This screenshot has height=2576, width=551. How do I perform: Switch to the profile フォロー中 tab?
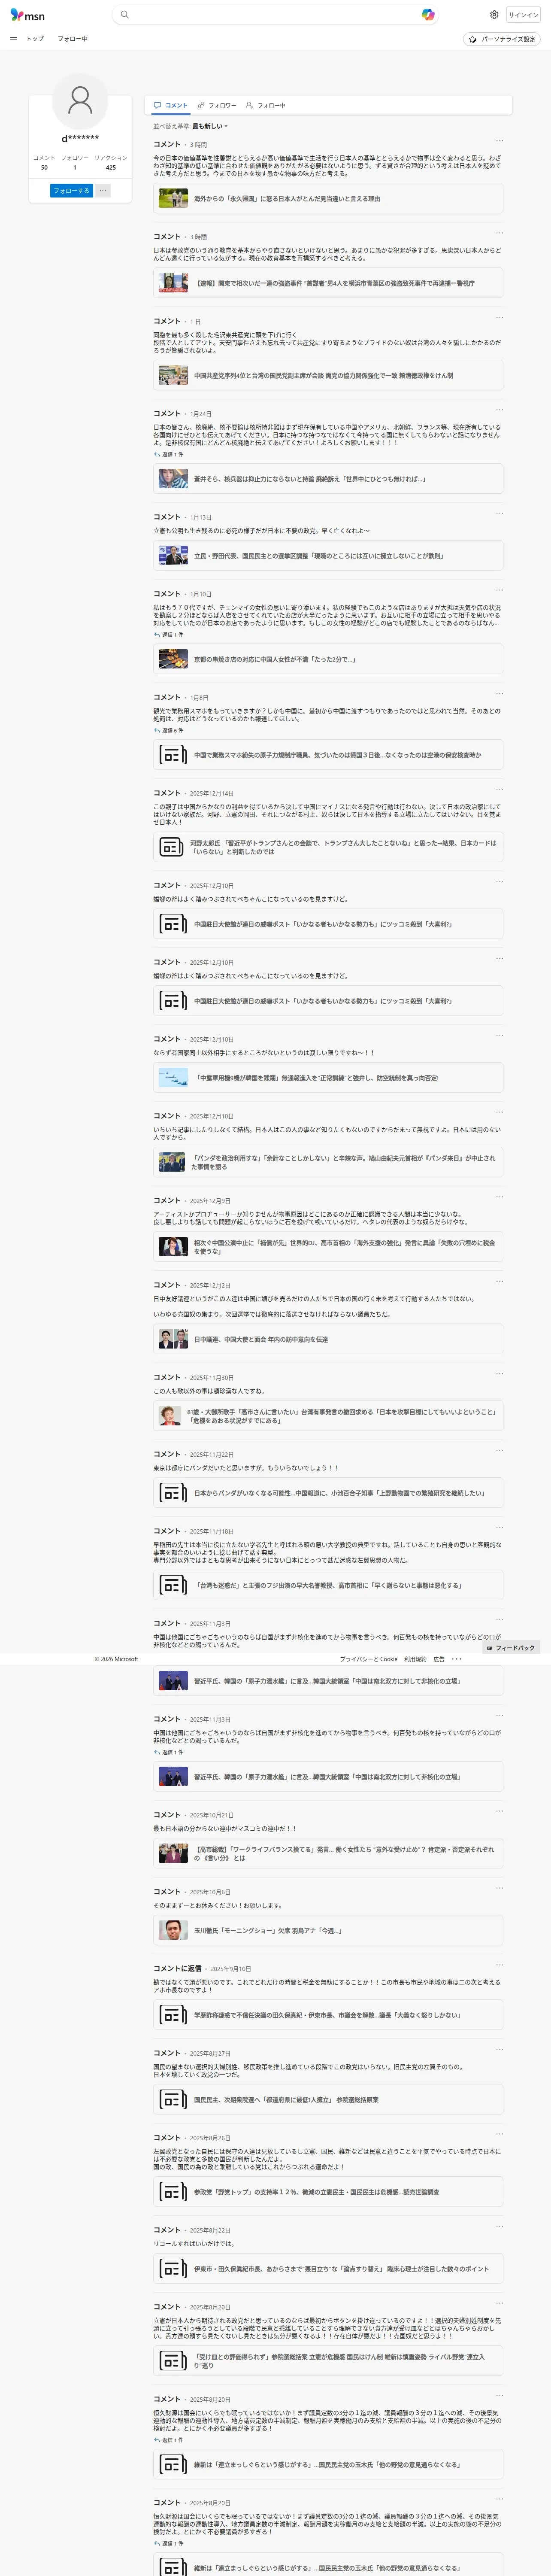[266, 105]
